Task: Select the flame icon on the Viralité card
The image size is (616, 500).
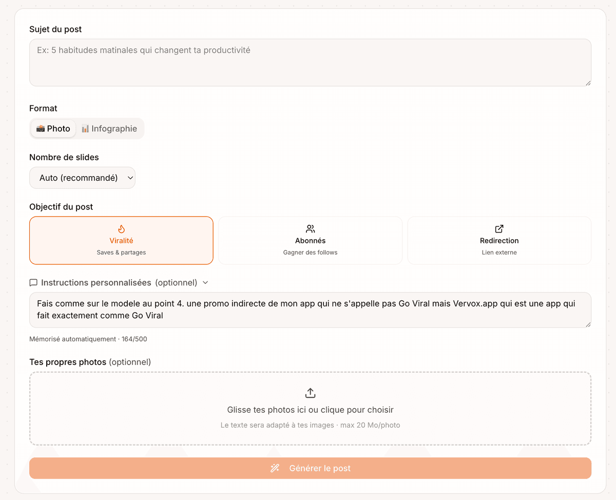Action: point(121,228)
